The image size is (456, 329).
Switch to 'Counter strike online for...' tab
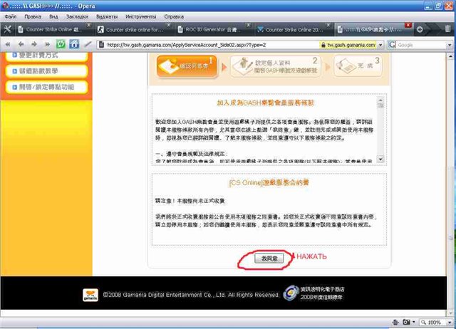pos(133,30)
